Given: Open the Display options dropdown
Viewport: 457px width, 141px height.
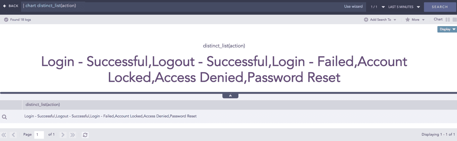Looking at the screenshot, I should click(447, 29).
